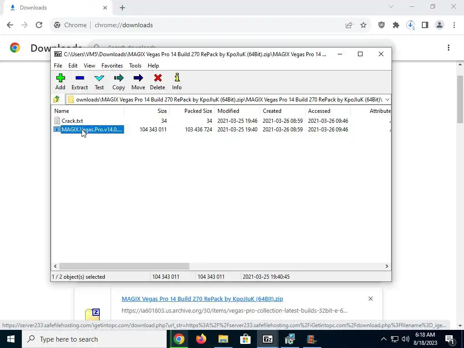
Task: Open the uBlock shield extension icon
Action: pos(382,25)
